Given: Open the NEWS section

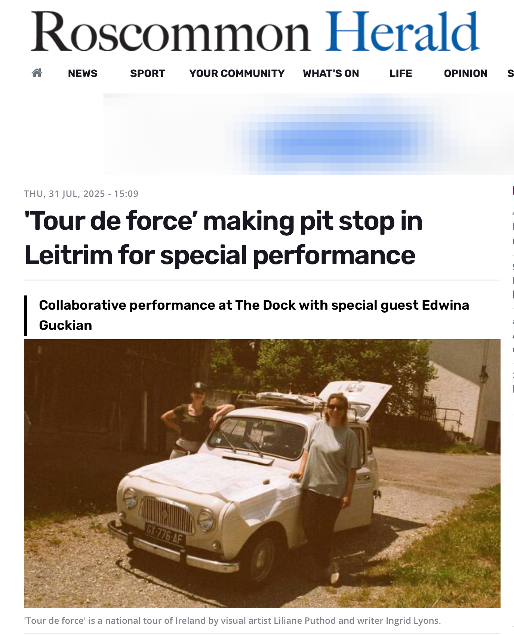Looking at the screenshot, I should coord(83,73).
